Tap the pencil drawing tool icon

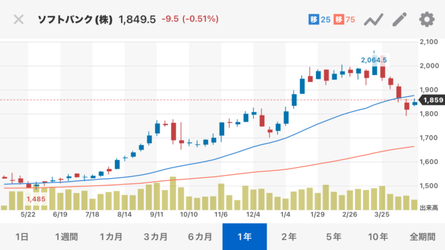click(399, 20)
